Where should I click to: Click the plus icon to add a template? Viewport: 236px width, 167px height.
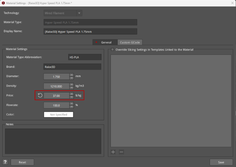coord(113,152)
